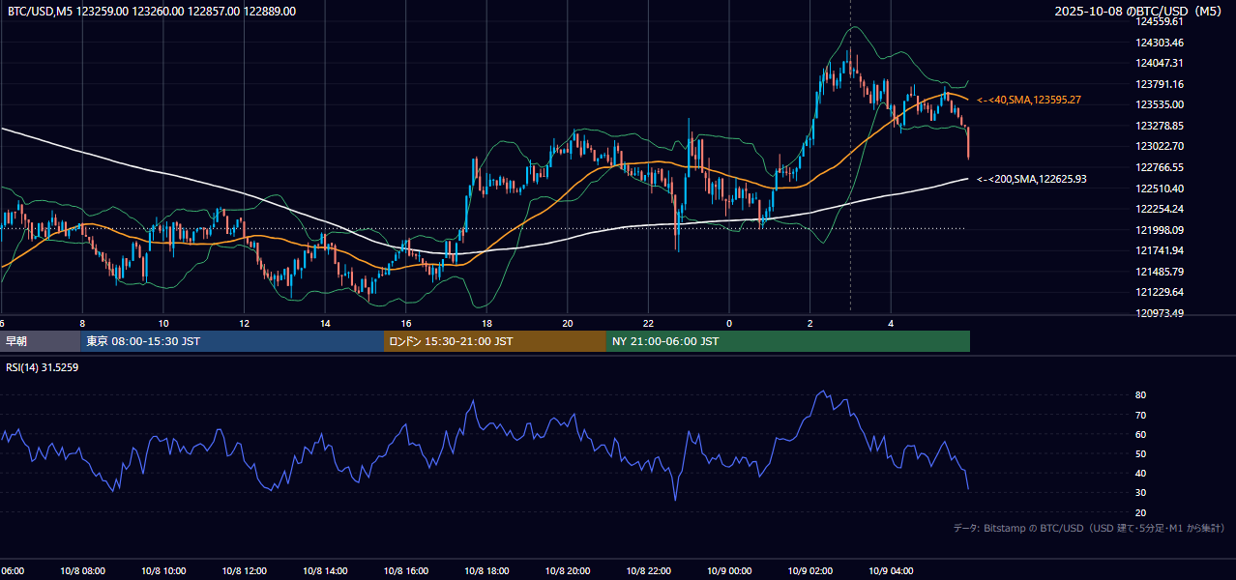Click hour tick 22 under the candlestick chart
Screen dimensions: 1236x580
(x=649, y=323)
